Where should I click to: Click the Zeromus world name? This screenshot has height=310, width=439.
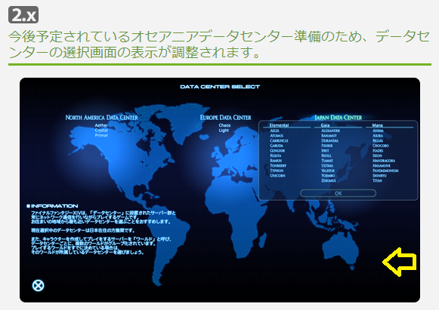click(x=329, y=181)
